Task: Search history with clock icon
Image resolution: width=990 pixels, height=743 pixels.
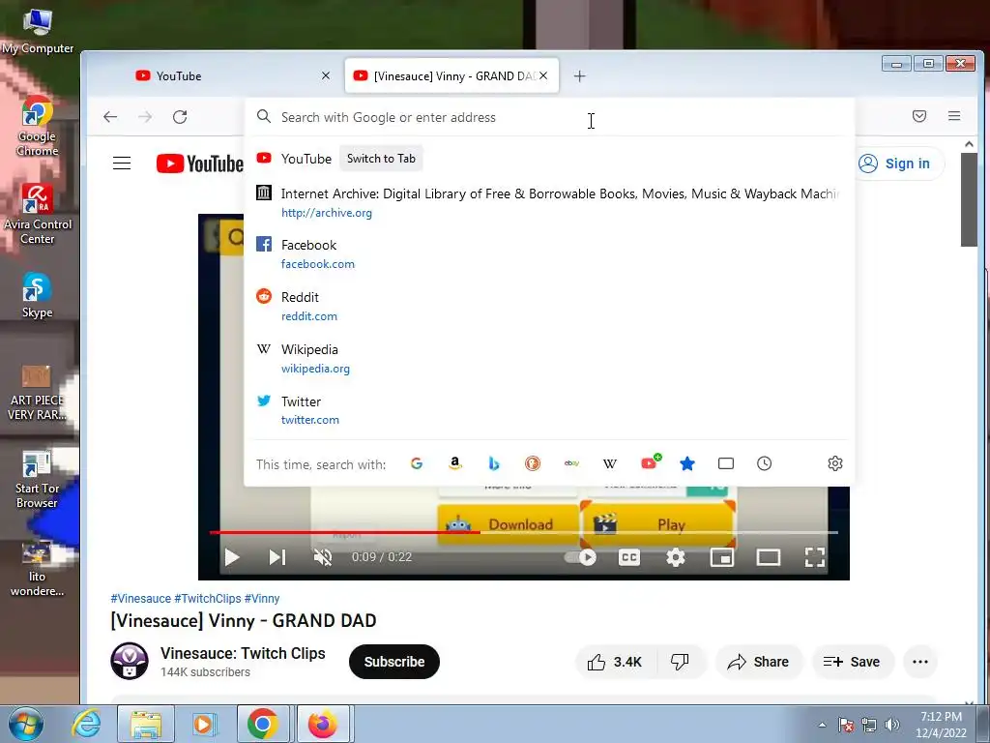Action: pos(764,463)
